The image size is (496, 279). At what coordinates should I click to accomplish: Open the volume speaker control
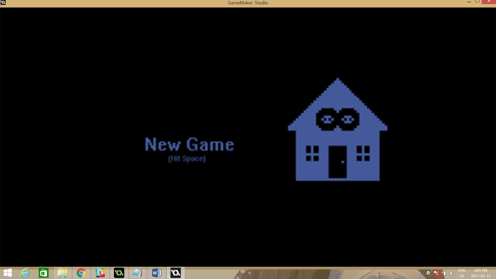(451, 273)
